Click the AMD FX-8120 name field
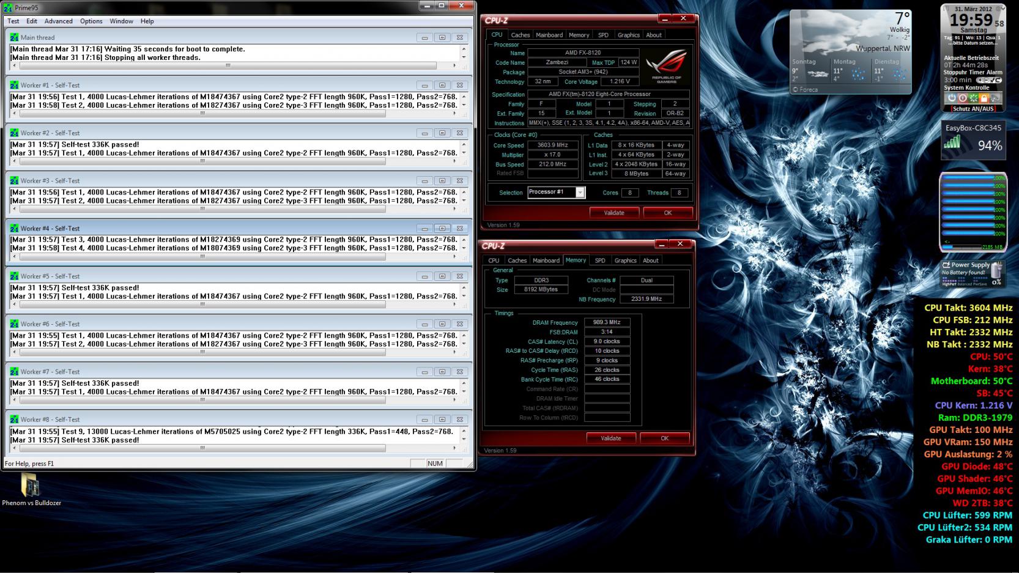 tap(583, 53)
